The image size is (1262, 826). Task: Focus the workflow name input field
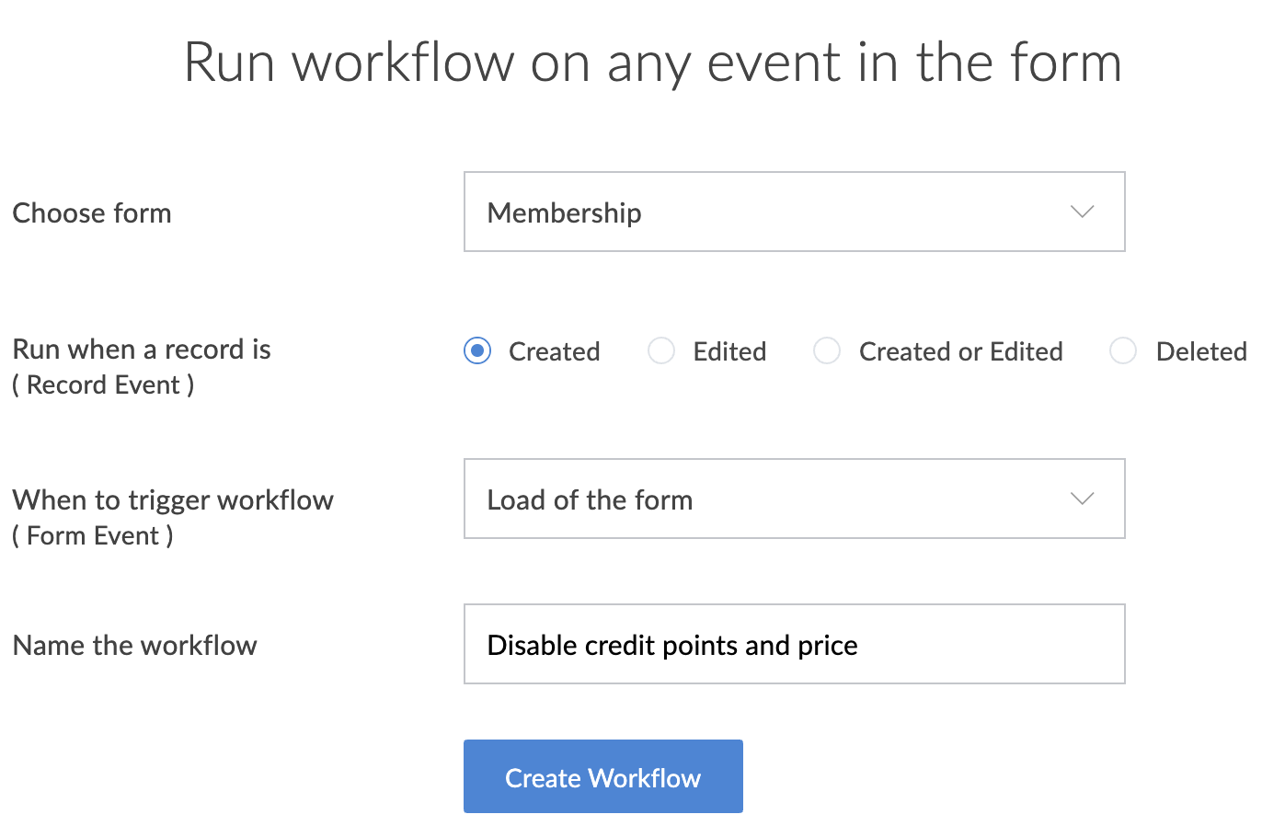click(x=793, y=645)
